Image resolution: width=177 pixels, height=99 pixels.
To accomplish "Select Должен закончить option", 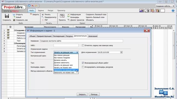I will (66, 63).
